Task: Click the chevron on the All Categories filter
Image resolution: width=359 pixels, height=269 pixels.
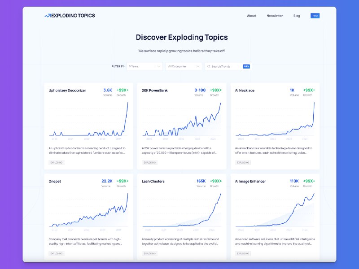Action: click(197, 66)
